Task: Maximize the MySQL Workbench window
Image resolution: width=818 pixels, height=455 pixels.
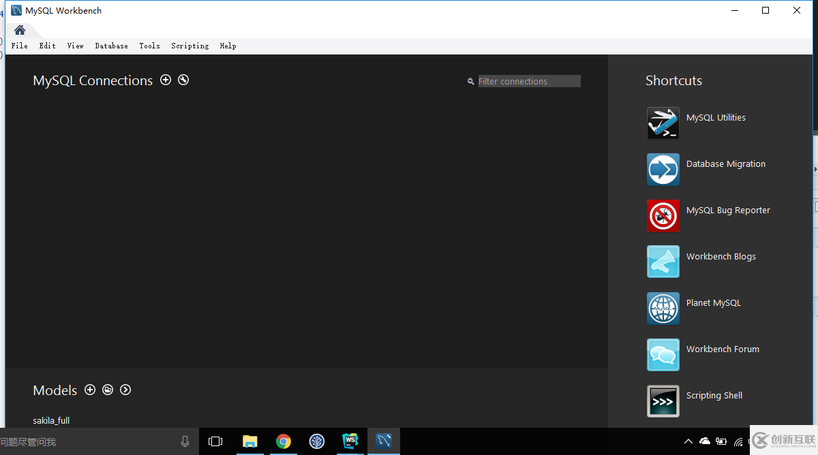Action: tap(766, 10)
